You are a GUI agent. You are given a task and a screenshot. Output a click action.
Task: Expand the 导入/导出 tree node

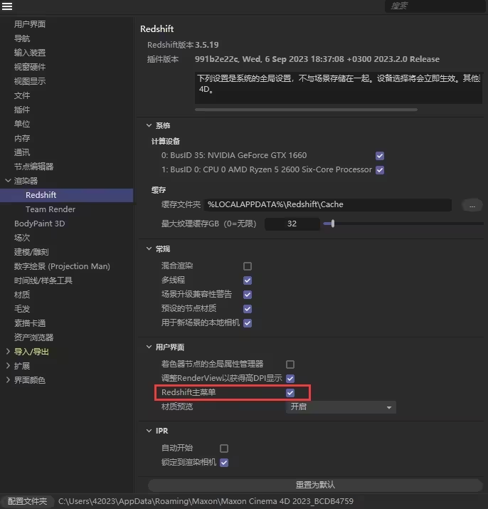[8, 352]
